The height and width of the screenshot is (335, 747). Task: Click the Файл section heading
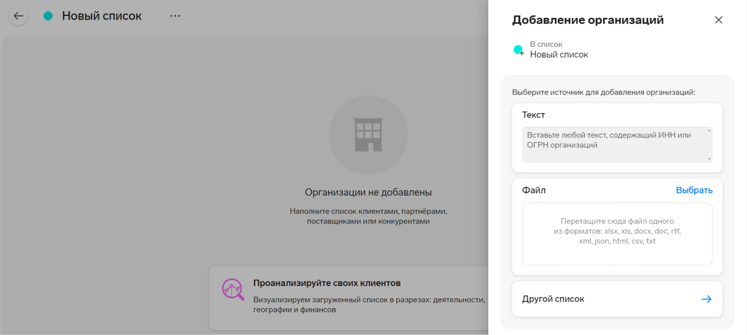click(534, 190)
